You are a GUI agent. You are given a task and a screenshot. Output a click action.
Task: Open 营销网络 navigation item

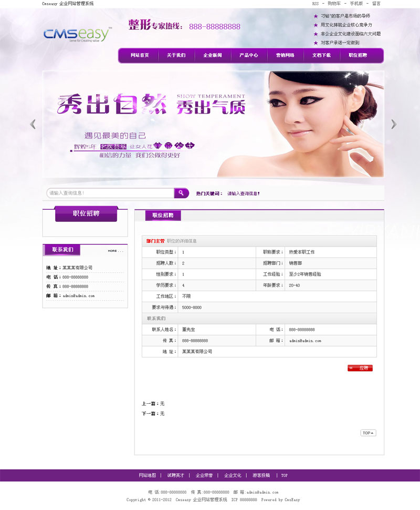285,55
